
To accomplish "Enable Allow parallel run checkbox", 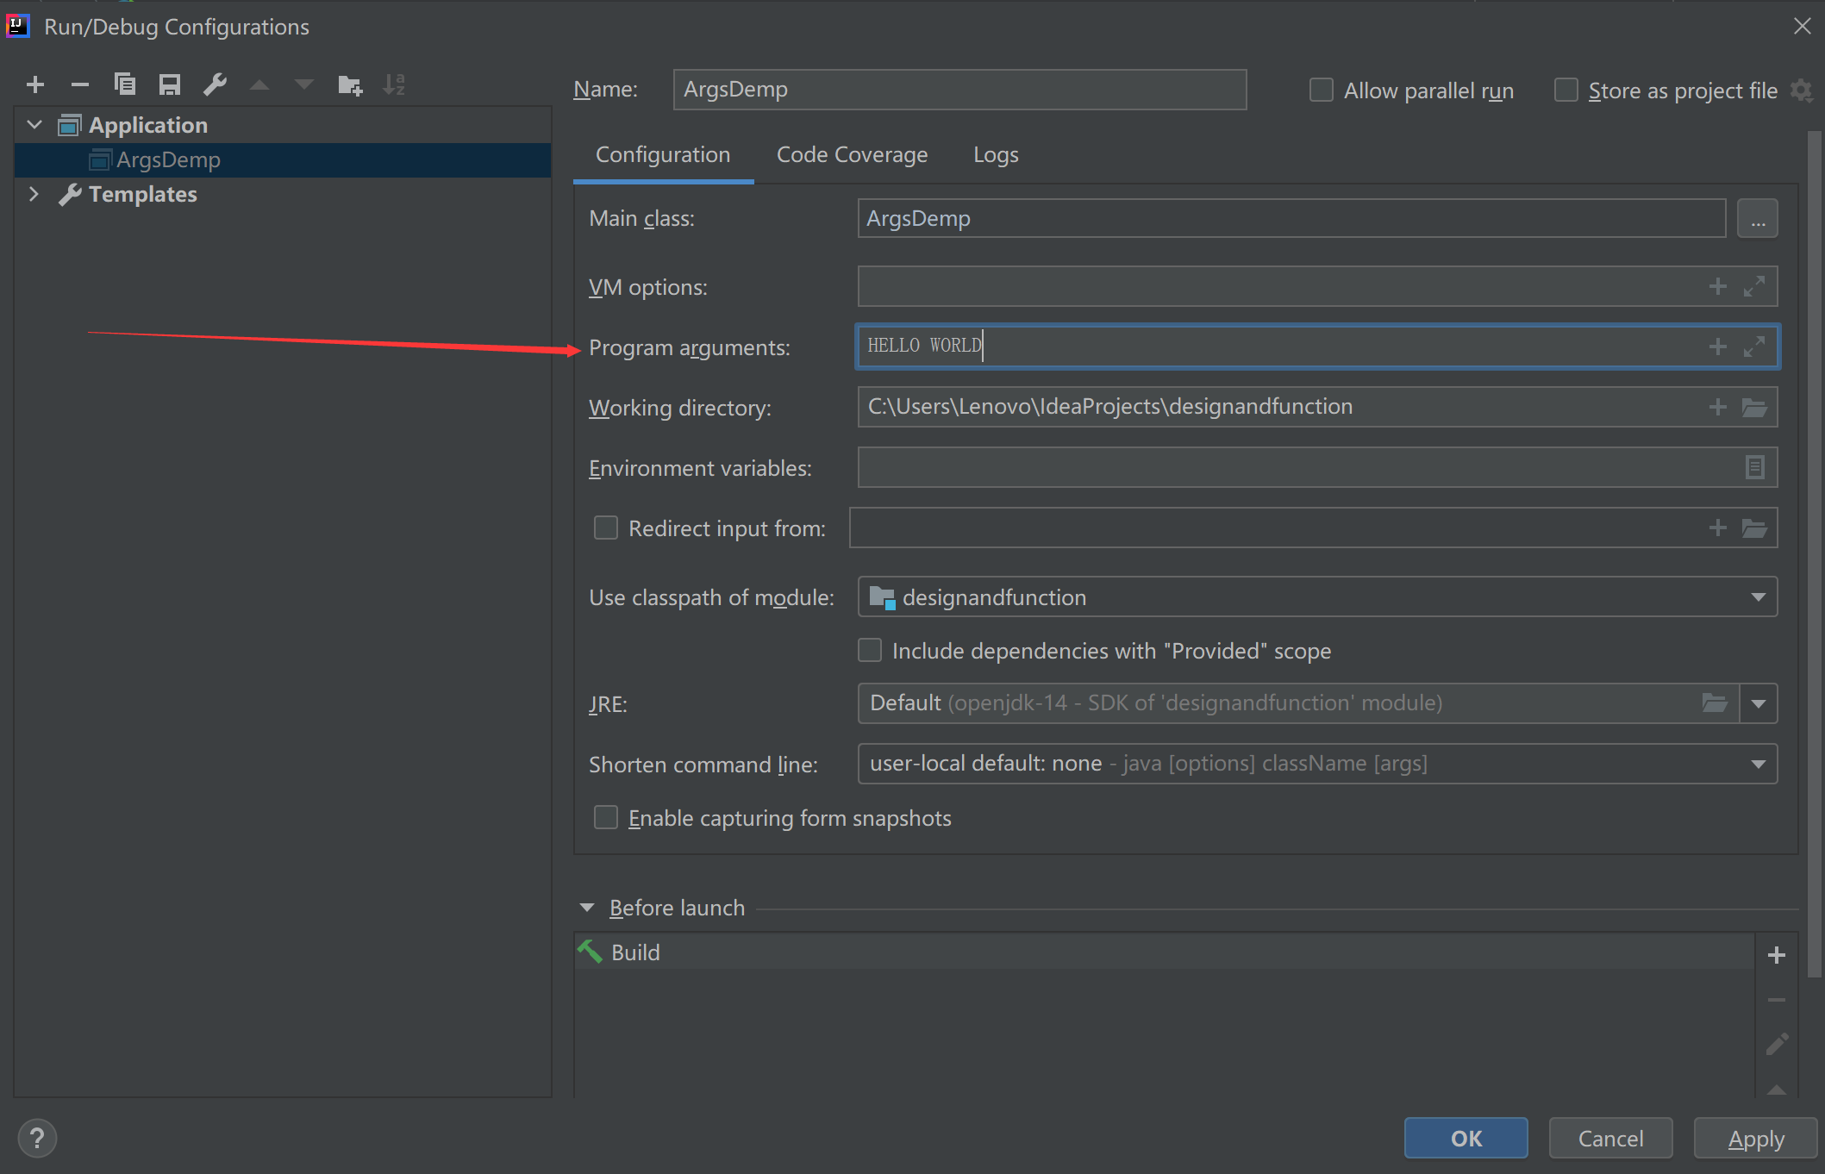I will pyautogui.click(x=1321, y=91).
